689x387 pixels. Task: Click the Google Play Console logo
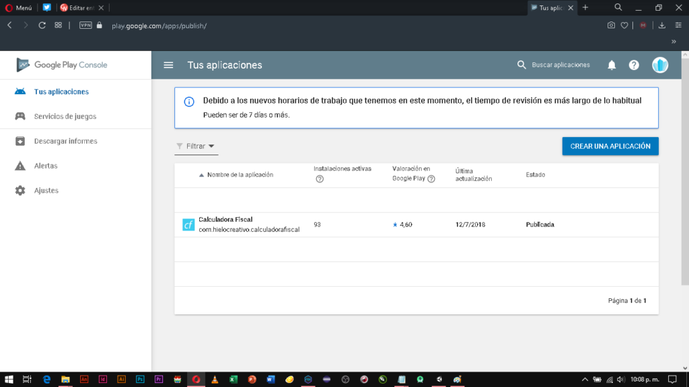pyautogui.click(x=61, y=65)
